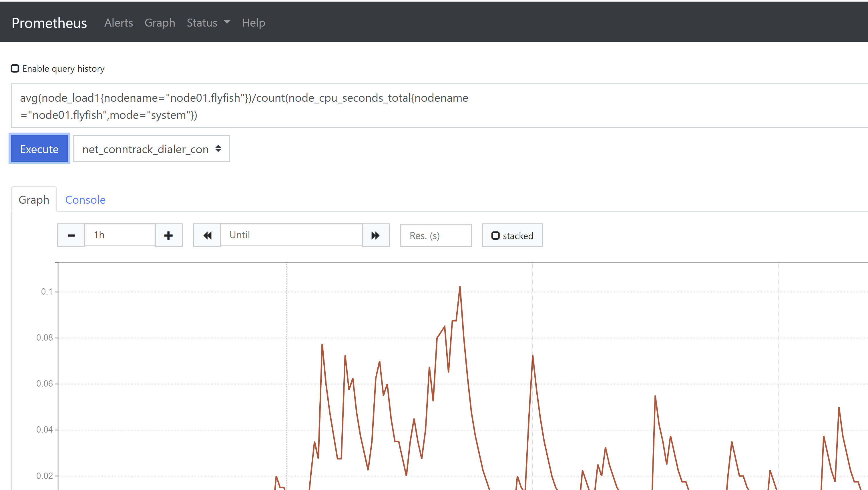Click the Execute button
868x490 pixels.
coord(39,149)
